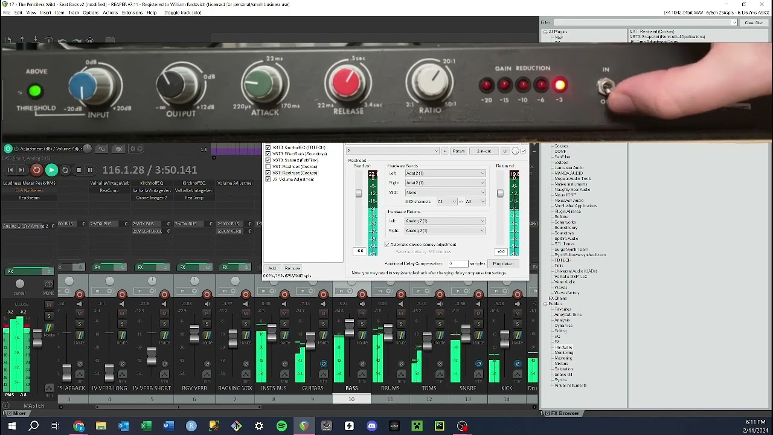Arm the SLAPBACK track for recording

(x=80, y=294)
